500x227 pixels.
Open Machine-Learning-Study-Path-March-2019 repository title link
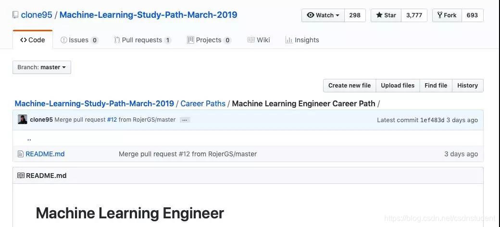[148, 15]
